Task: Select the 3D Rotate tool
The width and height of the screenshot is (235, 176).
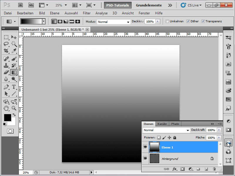Action: tap(6, 101)
